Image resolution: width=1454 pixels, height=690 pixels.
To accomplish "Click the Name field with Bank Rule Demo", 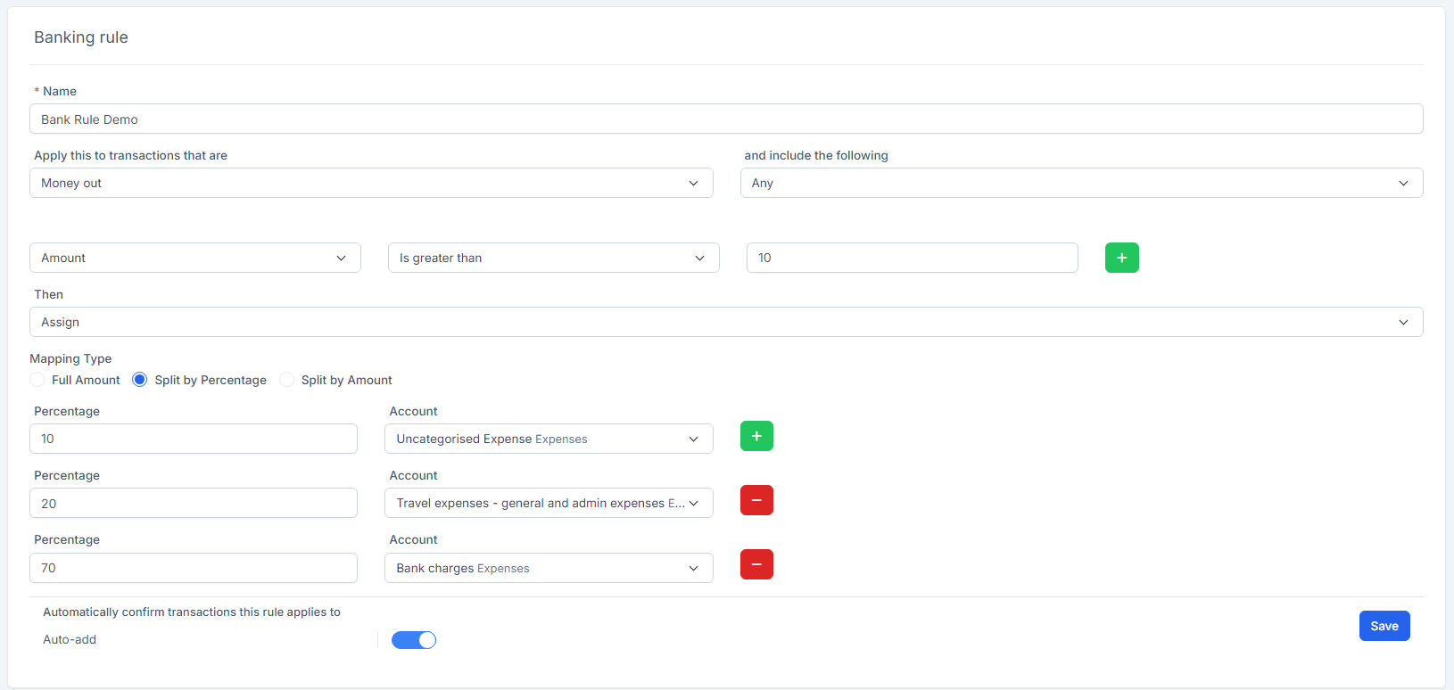I will (x=726, y=119).
